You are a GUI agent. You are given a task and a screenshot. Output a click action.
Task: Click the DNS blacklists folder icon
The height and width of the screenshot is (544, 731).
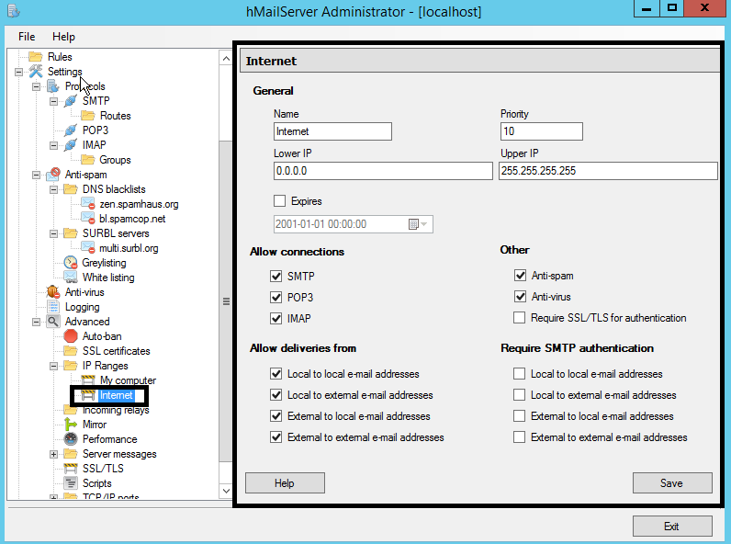(71, 189)
